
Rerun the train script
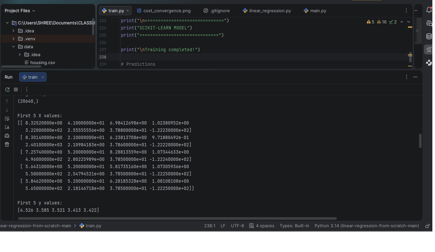[x=7, y=90]
